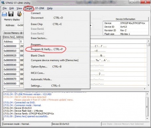Viewport: 151px width, 128px height.
Task: Click memory grid down scroll arrow
Action: point(148,85)
